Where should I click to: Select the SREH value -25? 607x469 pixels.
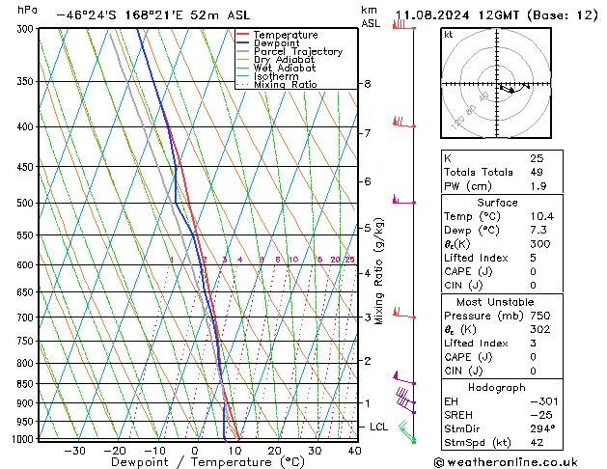(541, 415)
